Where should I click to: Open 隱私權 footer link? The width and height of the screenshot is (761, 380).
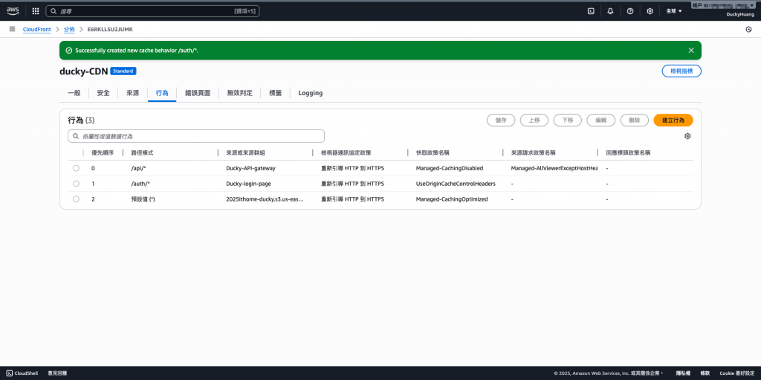(x=682, y=373)
